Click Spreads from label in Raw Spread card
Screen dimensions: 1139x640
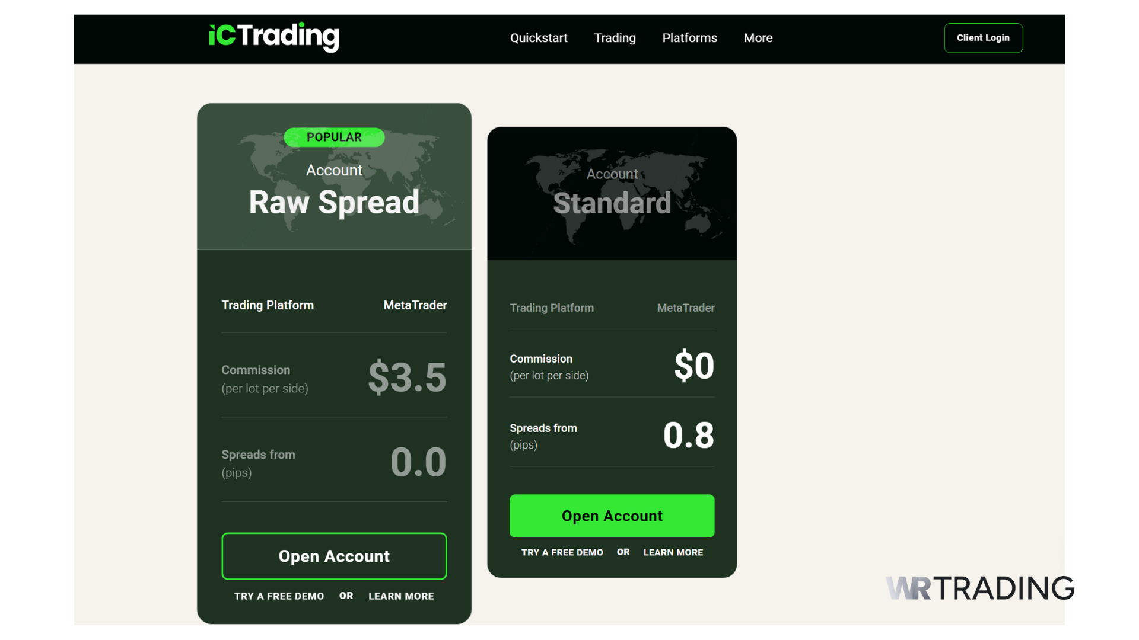(x=258, y=455)
